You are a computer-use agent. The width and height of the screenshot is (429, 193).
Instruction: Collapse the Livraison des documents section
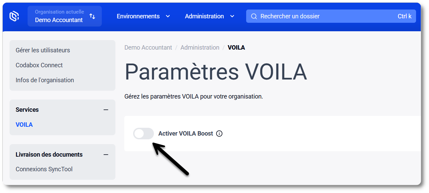106,155
